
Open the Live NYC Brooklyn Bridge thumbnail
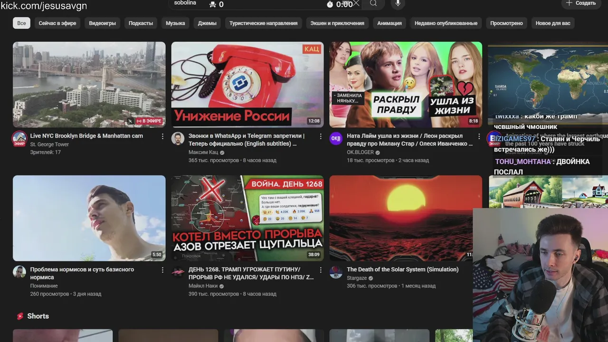[89, 85]
